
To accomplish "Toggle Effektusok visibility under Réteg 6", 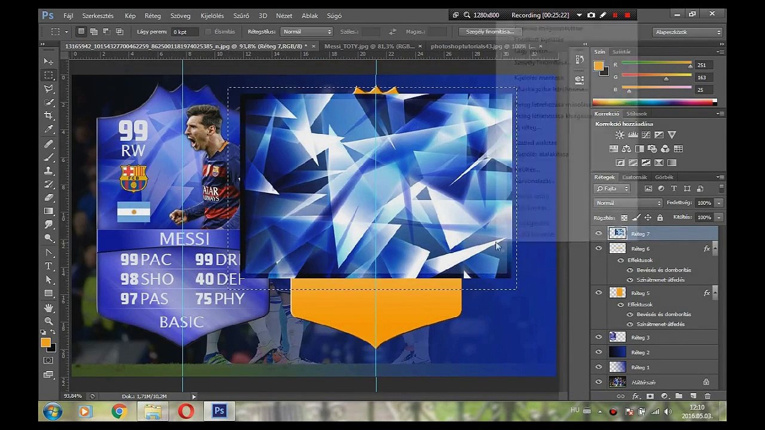I will coord(620,260).
